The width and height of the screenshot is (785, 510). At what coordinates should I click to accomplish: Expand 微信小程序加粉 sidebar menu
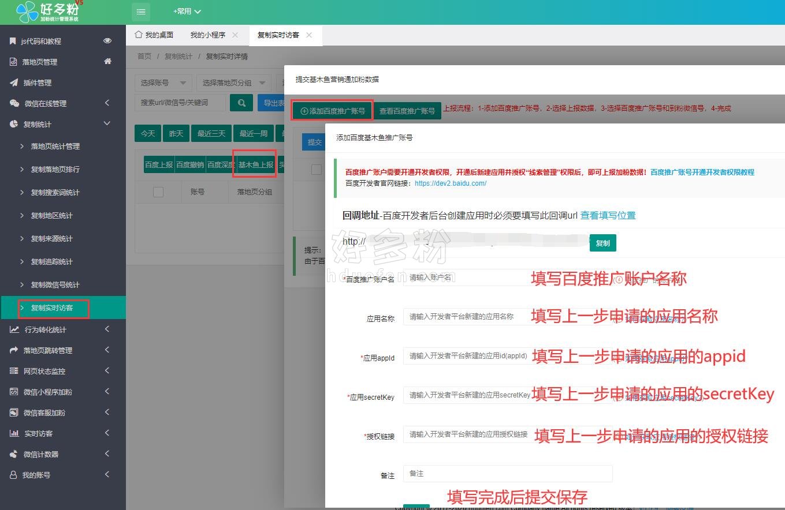(63, 392)
